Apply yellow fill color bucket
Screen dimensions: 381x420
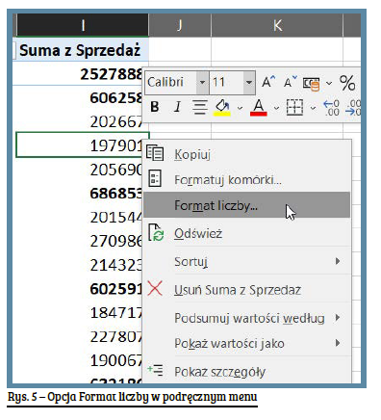(x=222, y=107)
